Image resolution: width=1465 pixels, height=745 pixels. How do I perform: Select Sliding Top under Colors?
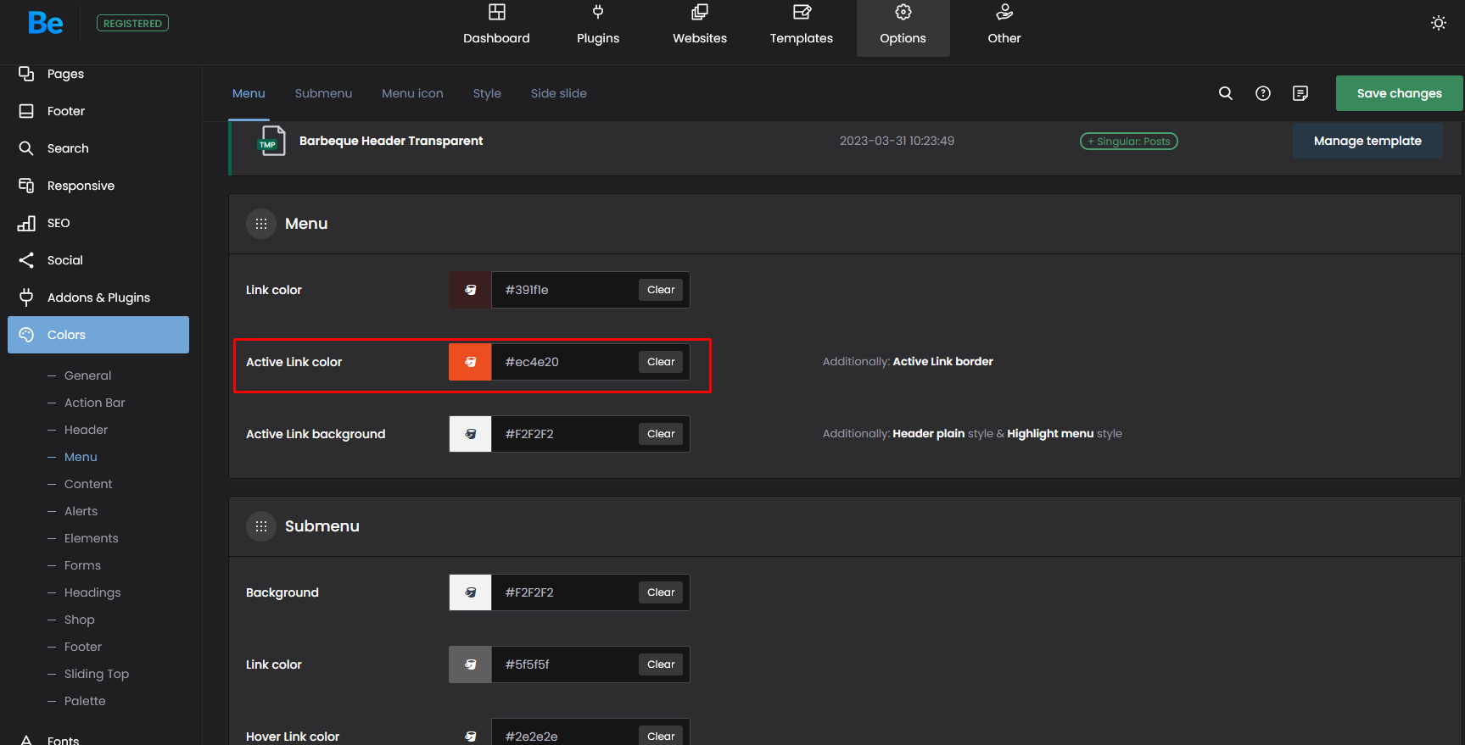click(97, 674)
